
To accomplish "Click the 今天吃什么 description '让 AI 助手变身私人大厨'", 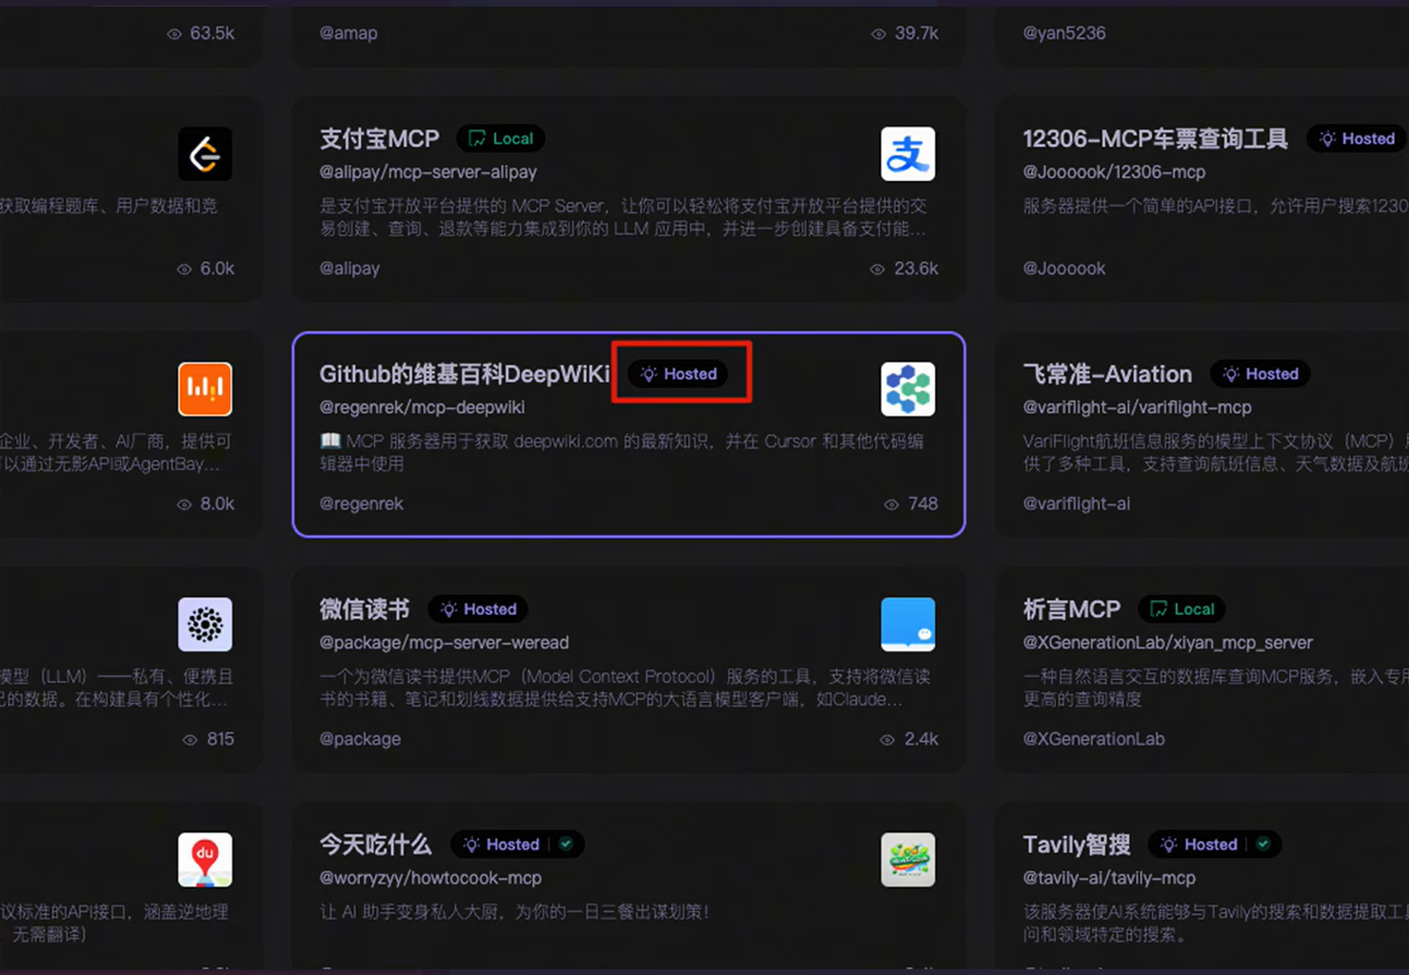I will coord(515,912).
